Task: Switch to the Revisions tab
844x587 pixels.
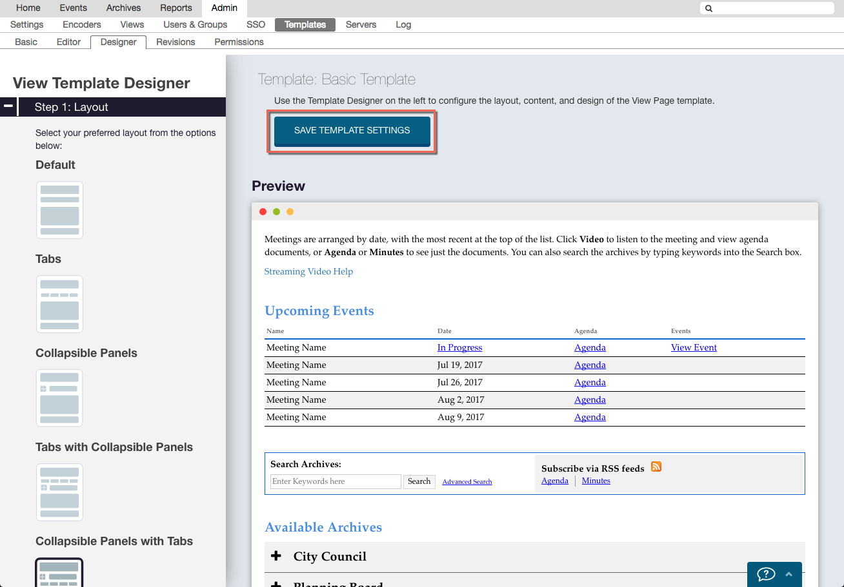Action: (x=176, y=42)
